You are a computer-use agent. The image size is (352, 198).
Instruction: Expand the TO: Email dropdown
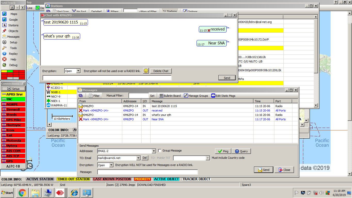pos(138,158)
